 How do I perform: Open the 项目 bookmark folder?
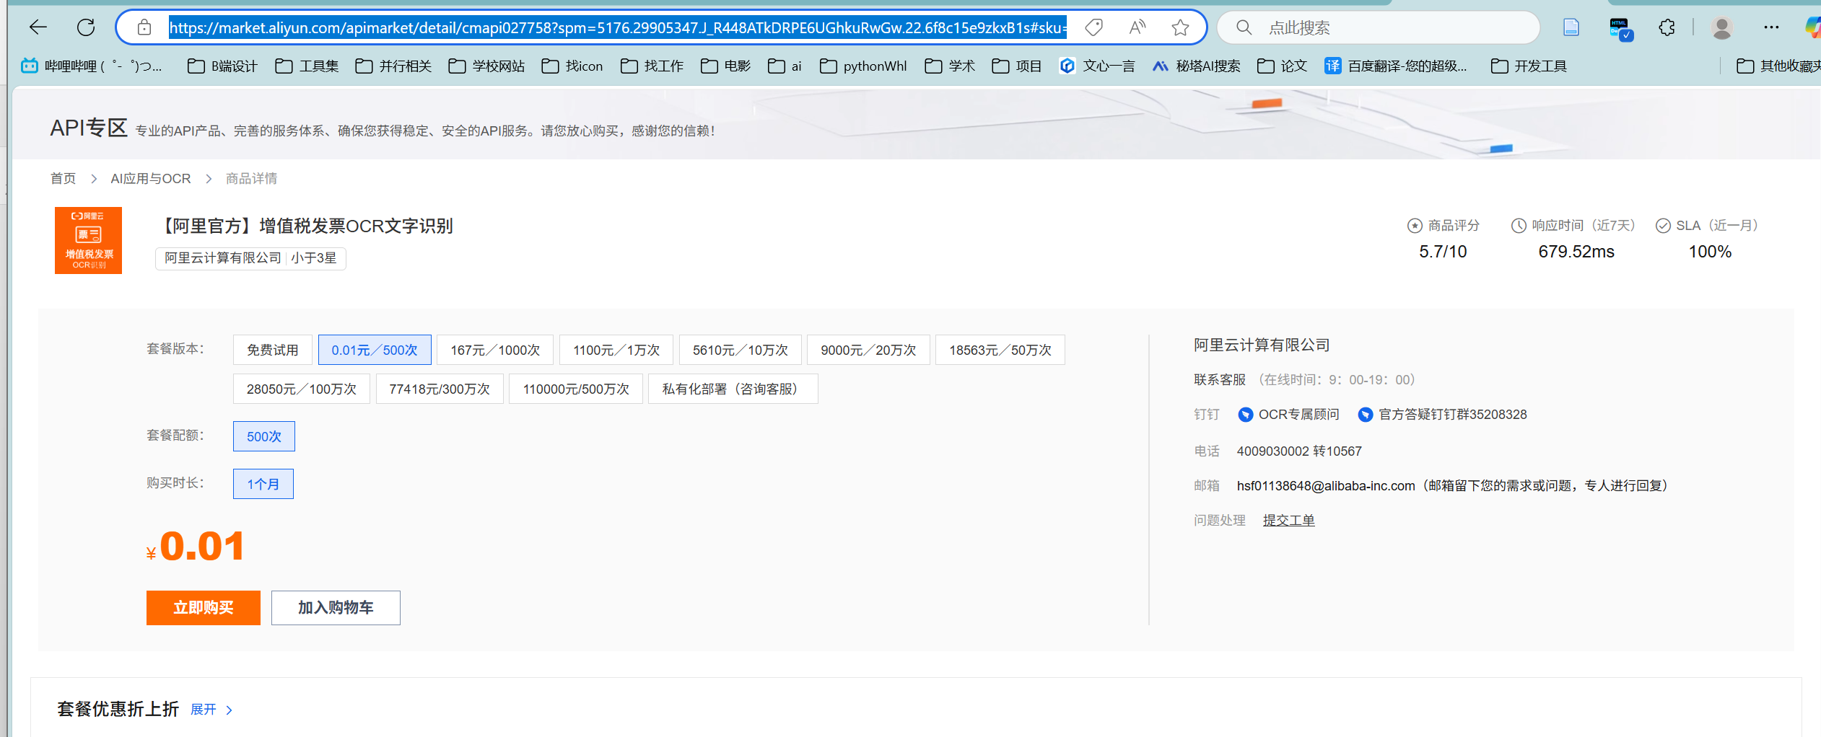point(1017,66)
